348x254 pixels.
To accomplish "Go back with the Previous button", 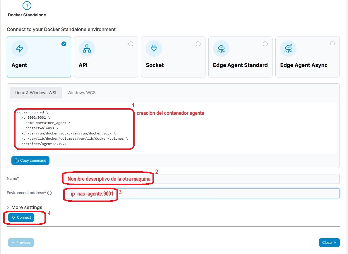I will coord(21,243).
